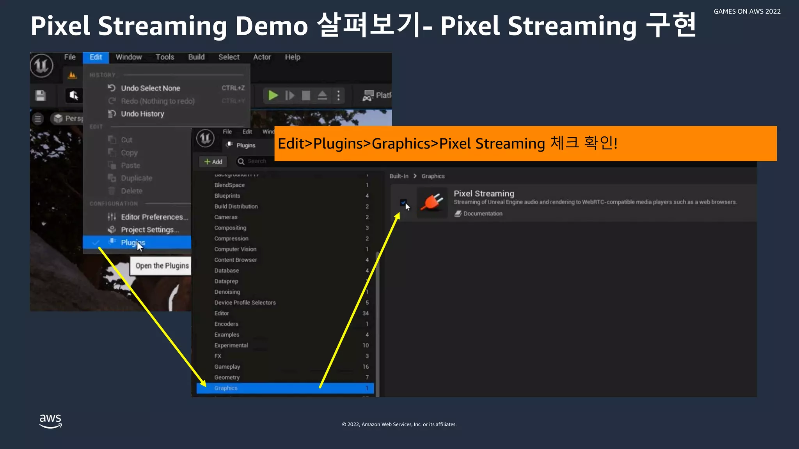Select the Device Profile Selectors category
The height and width of the screenshot is (449, 799).
[x=285, y=302]
